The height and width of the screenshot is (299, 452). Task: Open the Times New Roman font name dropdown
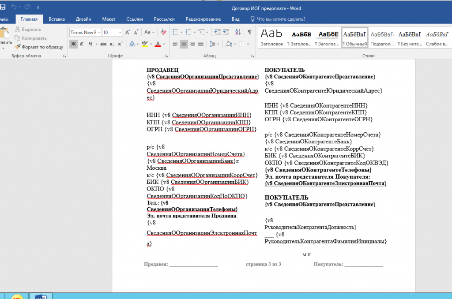99,32
